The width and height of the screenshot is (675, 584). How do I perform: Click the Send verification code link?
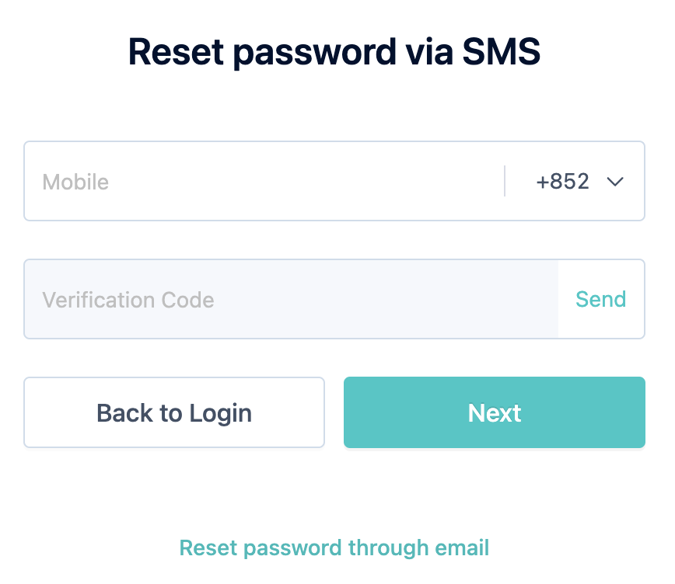[x=600, y=300]
